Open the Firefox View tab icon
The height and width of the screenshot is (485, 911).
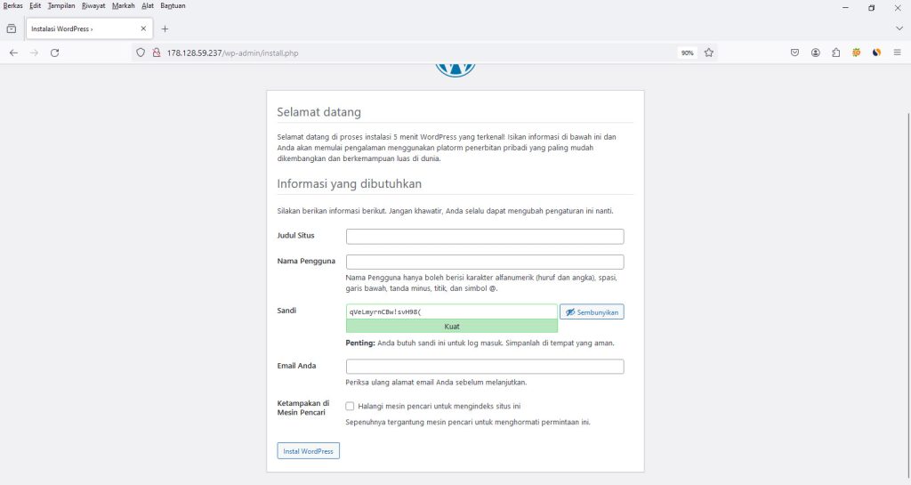click(11, 28)
